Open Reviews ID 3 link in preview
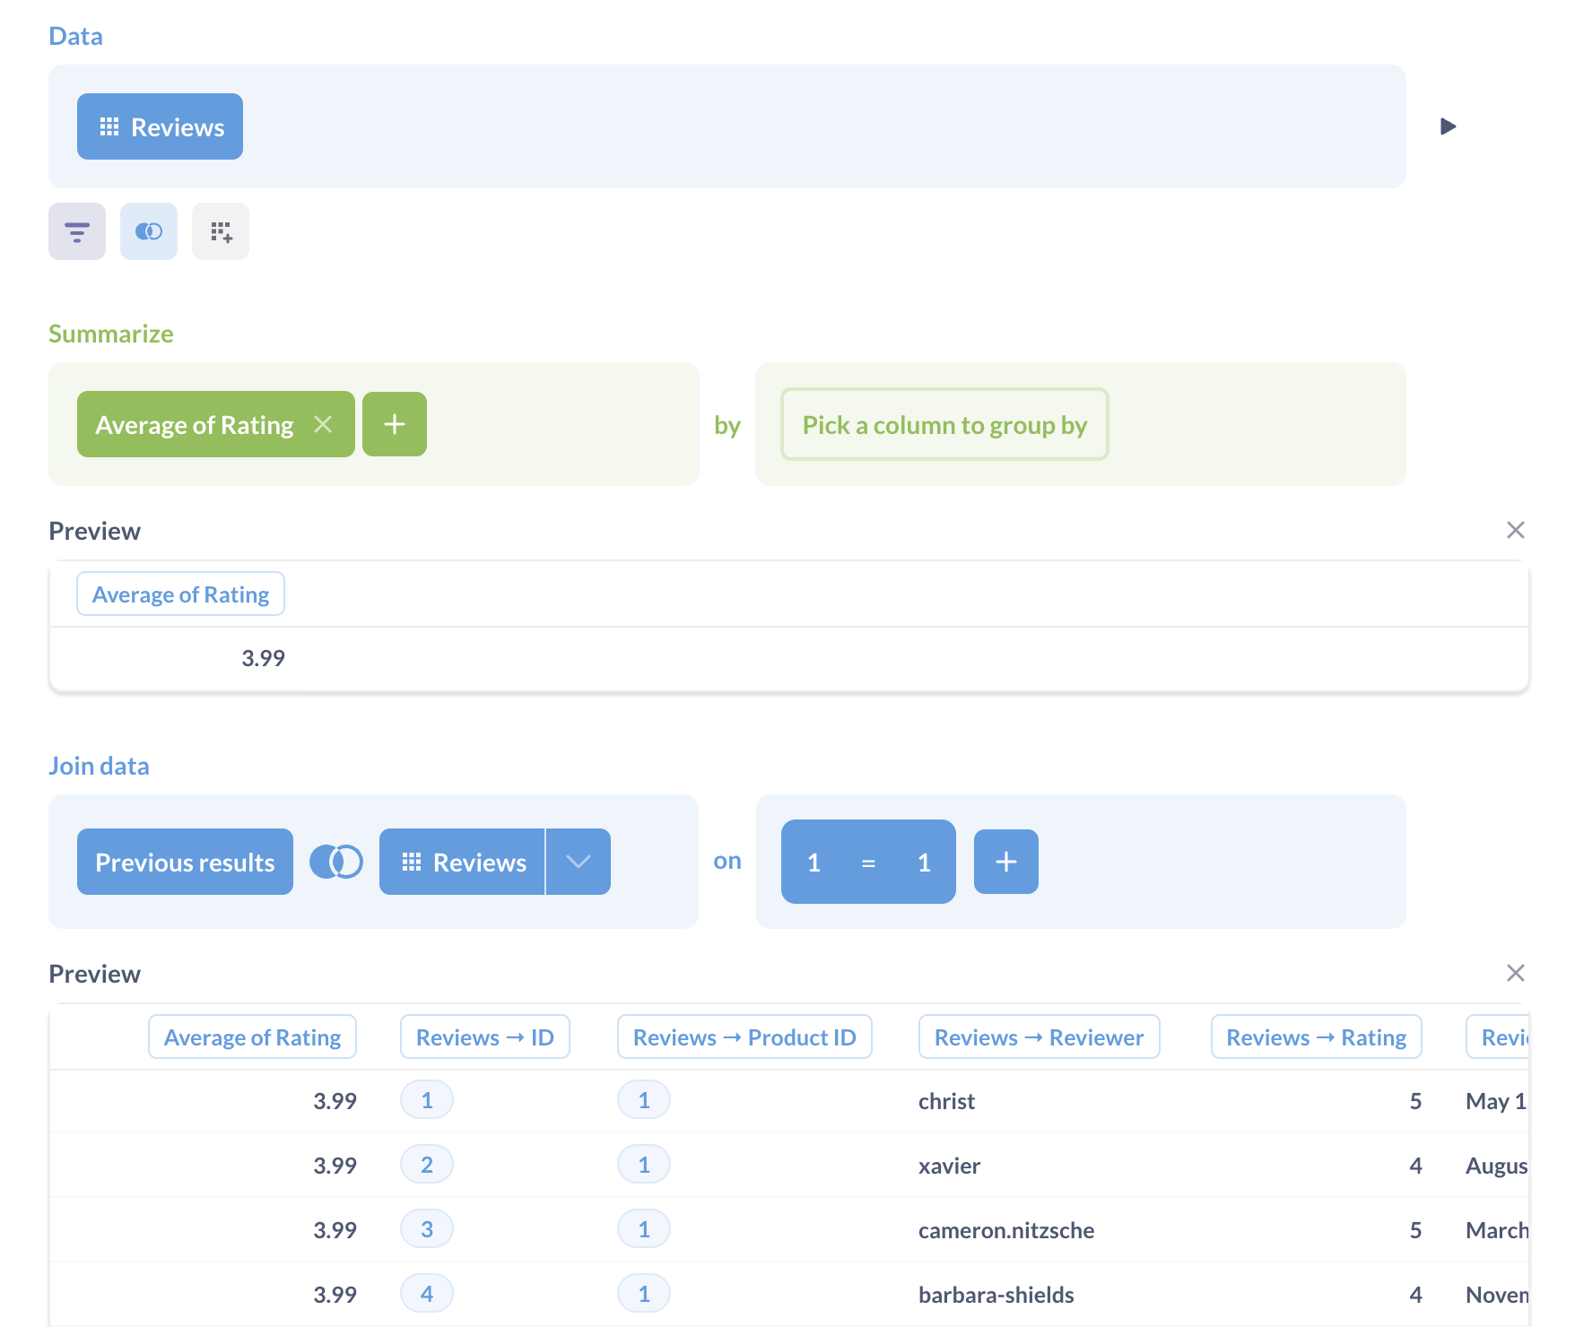This screenshot has height=1327, width=1575. pos(427,1229)
